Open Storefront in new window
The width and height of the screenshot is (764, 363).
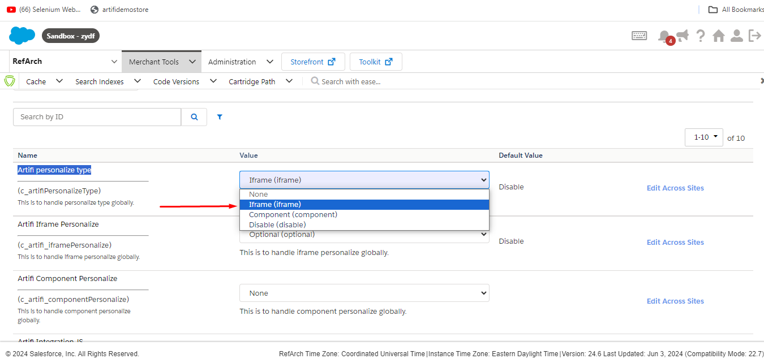[x=313, y=62]
